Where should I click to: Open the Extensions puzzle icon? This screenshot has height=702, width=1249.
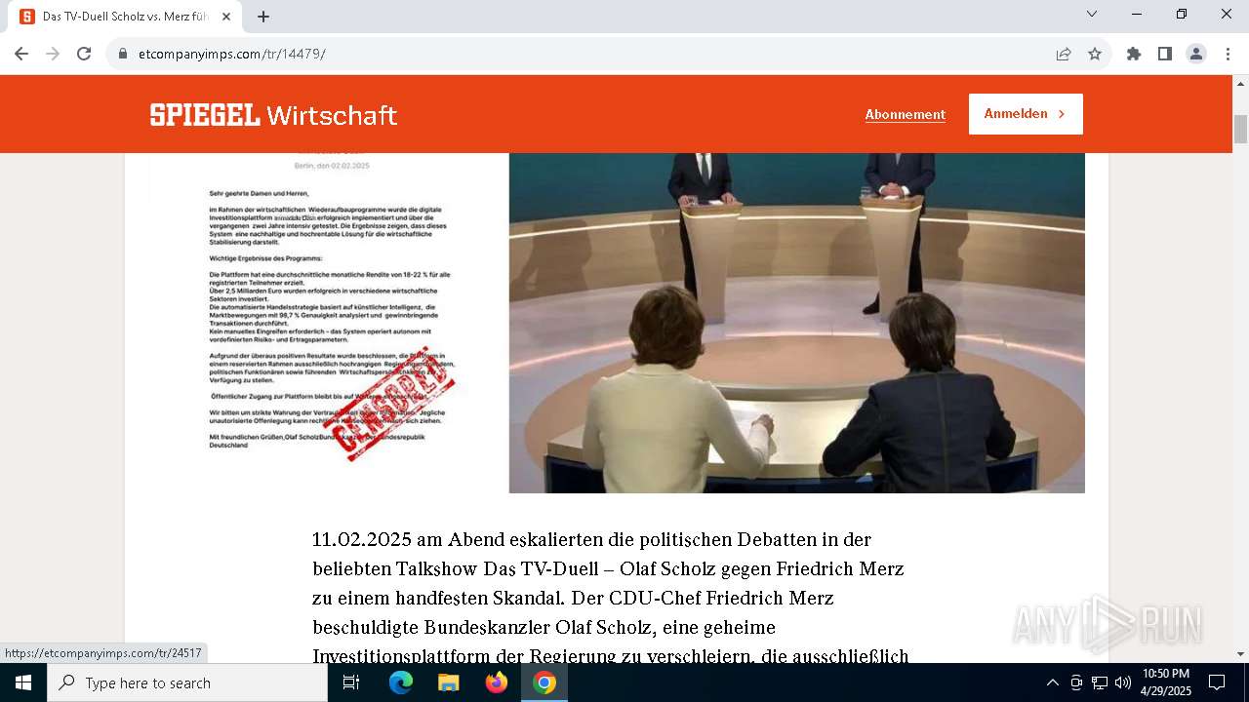pos(1134,54)
